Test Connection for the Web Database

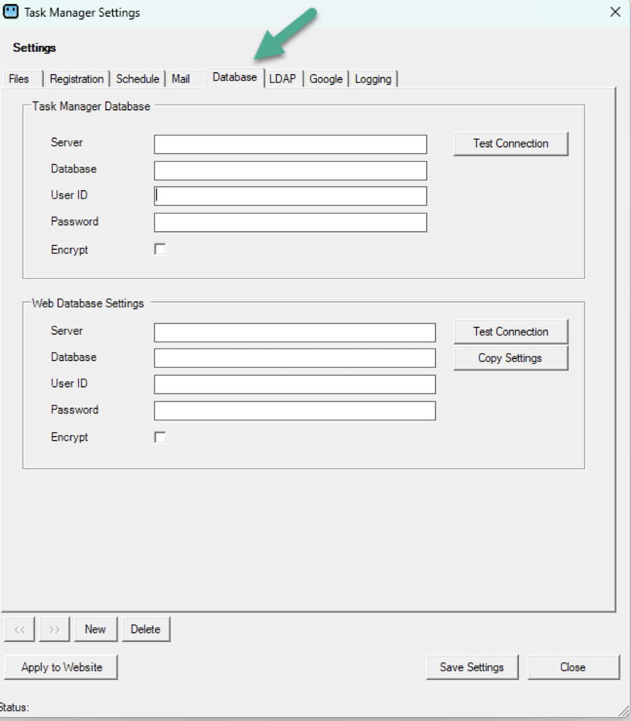(510, 332)
